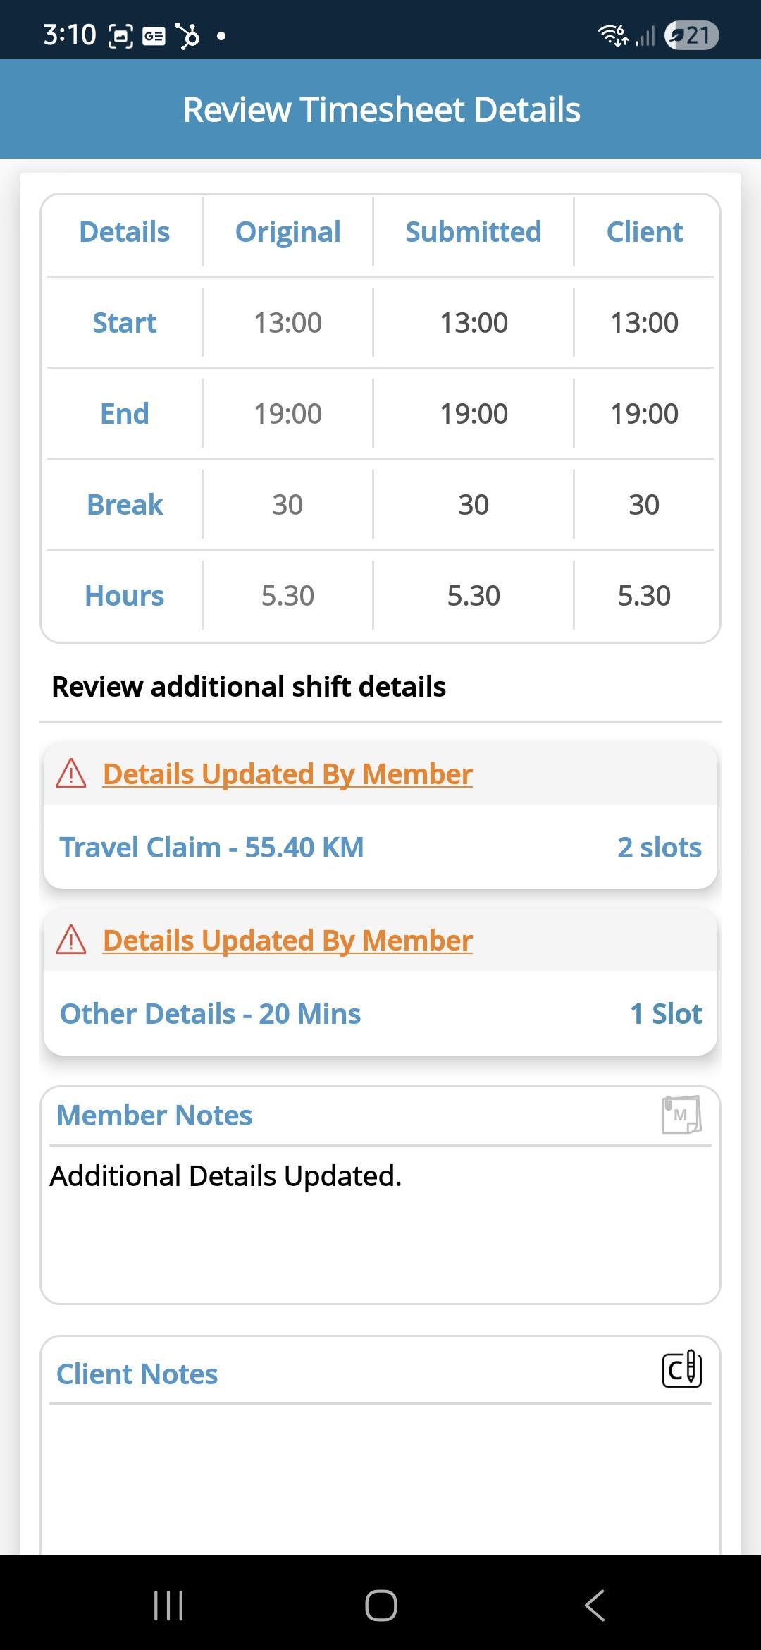The height and width of the screenshot is (1650, 761).
Task: Select the Client start time 13:00
Action: [644, 322]
